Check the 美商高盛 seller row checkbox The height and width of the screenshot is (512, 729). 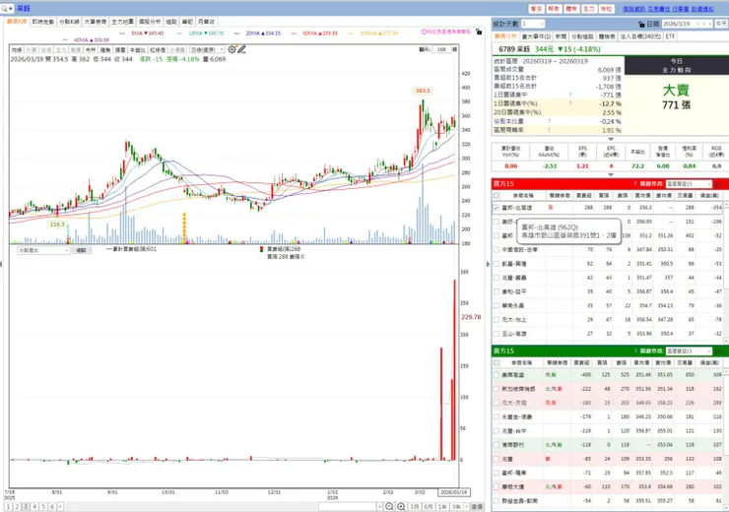coord(497,375)
